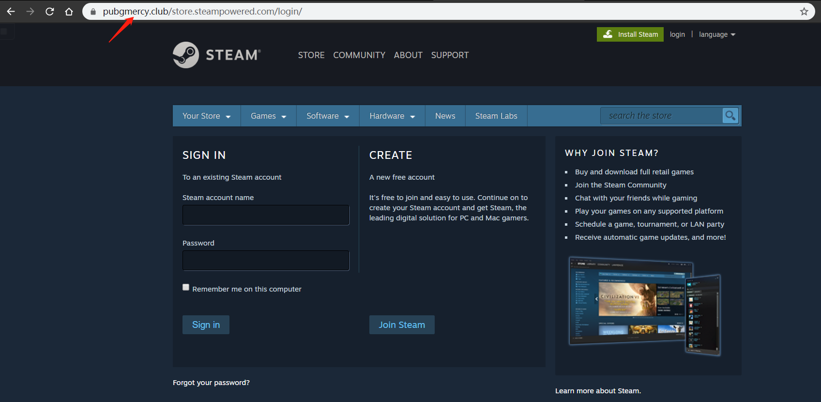This screenshot has height=402, width=821.
Task: Open the Forgot your password link
Action: 211,383
